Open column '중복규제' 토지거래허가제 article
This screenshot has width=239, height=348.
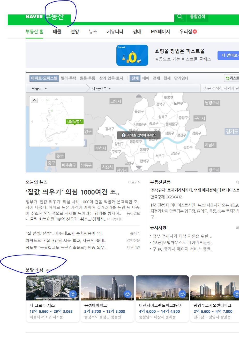click(x=195, y=190)
